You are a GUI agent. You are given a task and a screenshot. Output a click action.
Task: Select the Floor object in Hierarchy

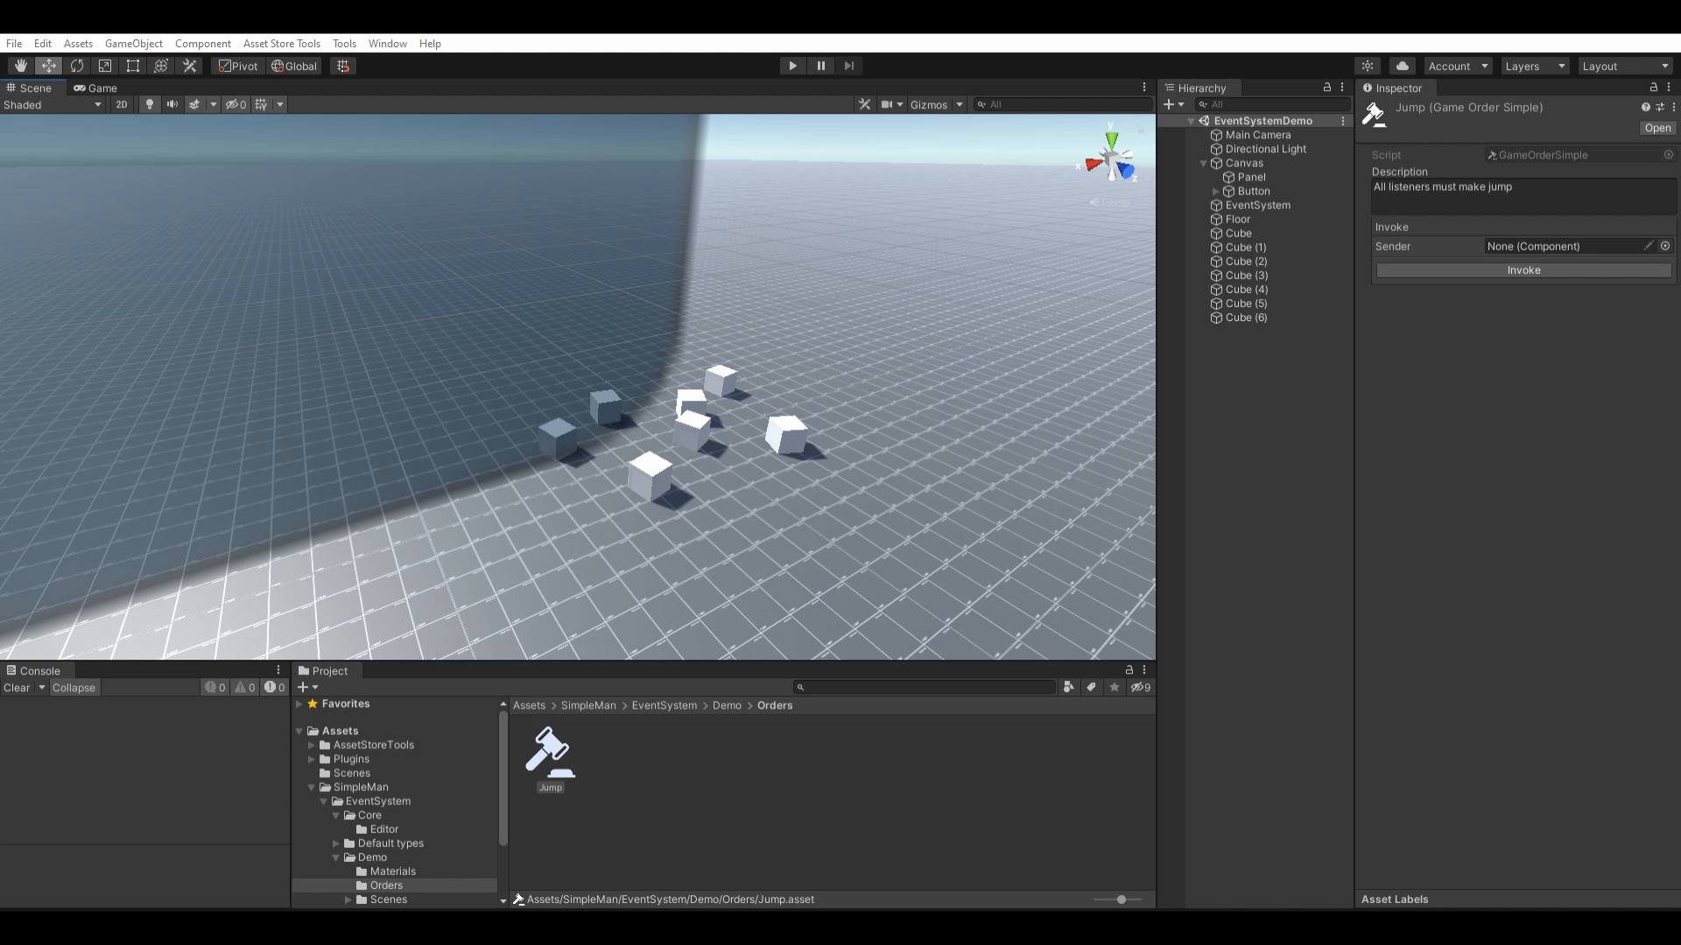1237,219
